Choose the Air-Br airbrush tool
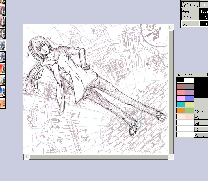 pos(3,34)
